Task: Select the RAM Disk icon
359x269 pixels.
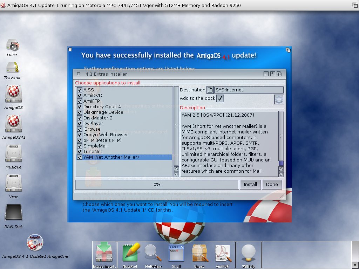Action: point(14,213)
